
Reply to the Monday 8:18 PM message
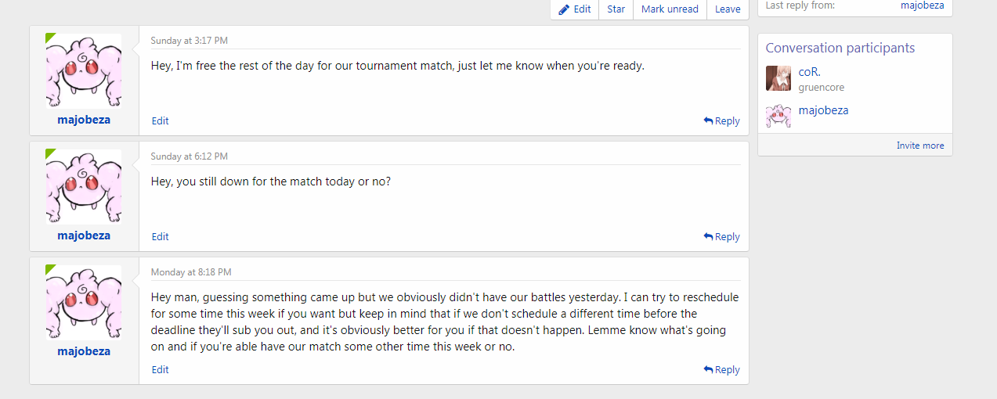(721, 370)
